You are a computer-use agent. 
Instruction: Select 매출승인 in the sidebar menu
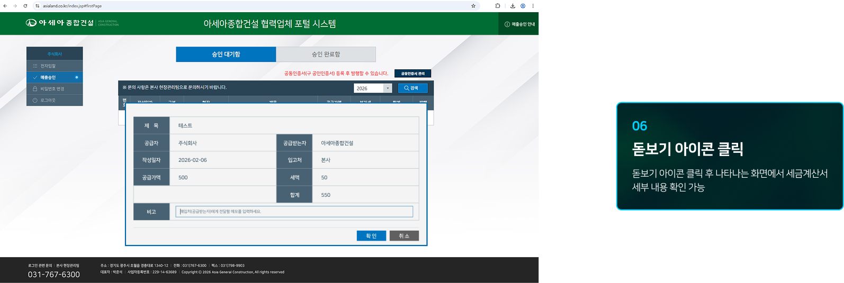pos(55,77)
